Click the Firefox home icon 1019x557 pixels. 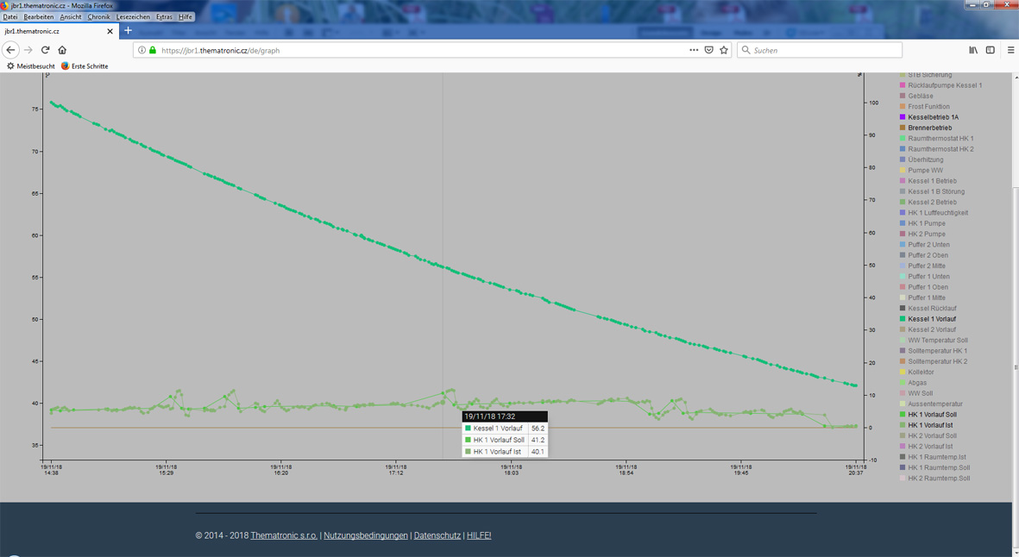coord(62,50)
